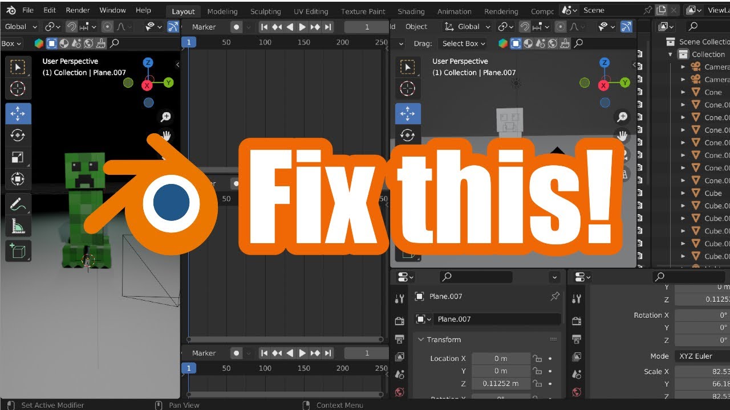Open the Edit menu
Viewport: 730px width, 410px height.
pyautogui.click(x=50, y=10)
